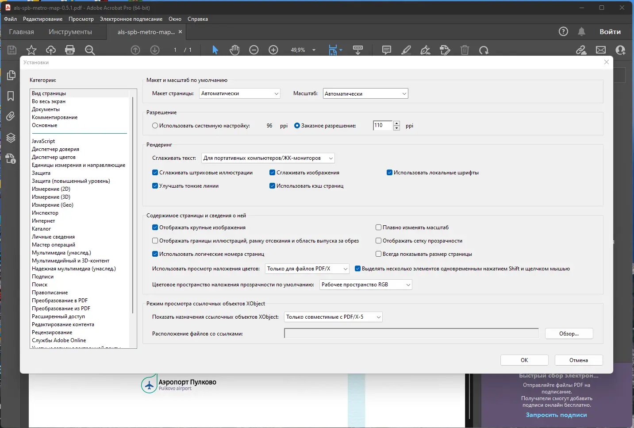
Task: Open the page thumbnails side panel
Action: 11,76
